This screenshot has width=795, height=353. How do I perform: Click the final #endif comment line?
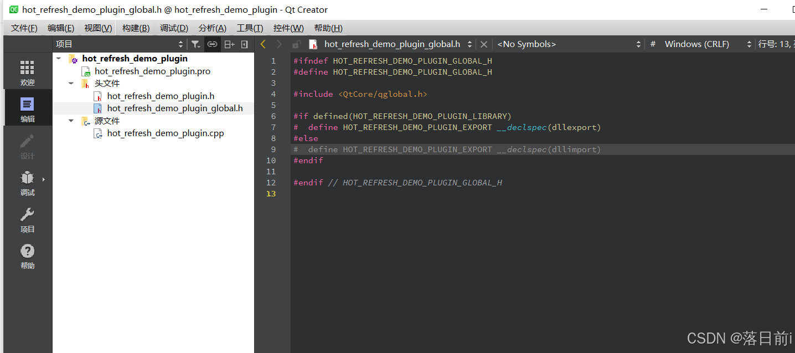point(397,183)
